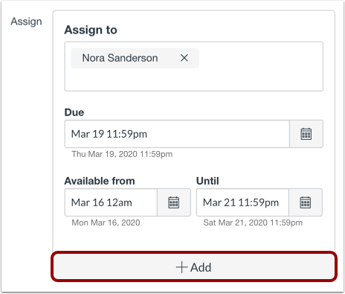Remove Nora Sanderson from Assign to
This screenshot has height=294, width=345.
point(184,58)
